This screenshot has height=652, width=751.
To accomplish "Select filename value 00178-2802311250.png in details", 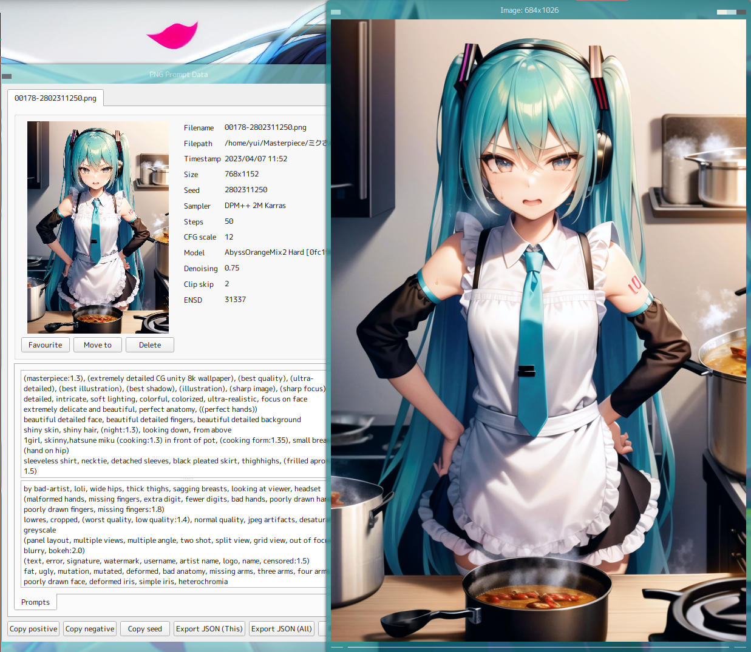I will click(x=265, y=127).
